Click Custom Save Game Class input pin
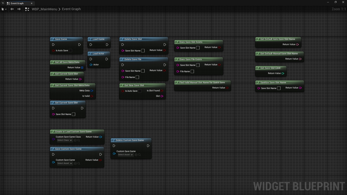347x195 pixels. pos(53,139)
